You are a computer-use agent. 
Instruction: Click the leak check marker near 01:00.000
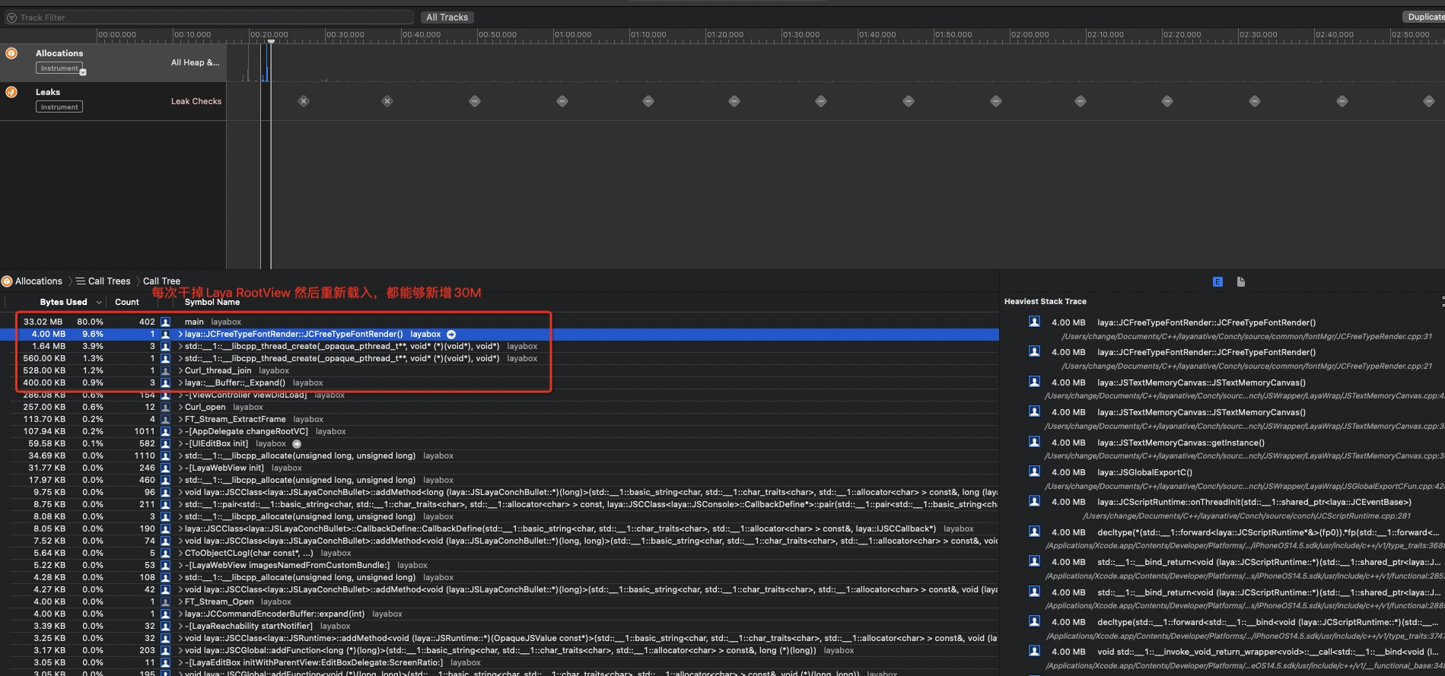pos(562,101)
